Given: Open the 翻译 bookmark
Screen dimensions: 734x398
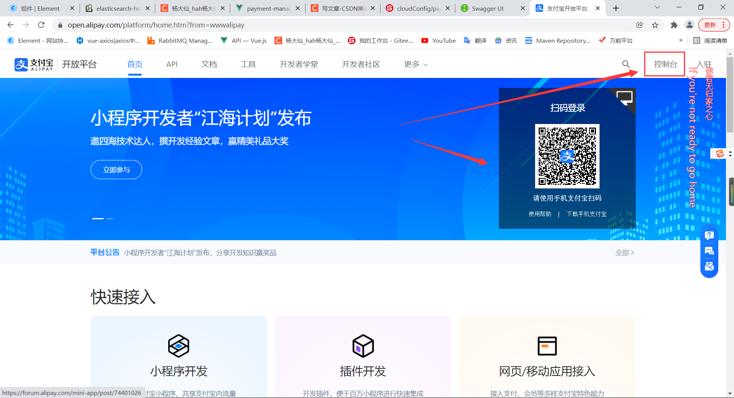Looking at the screenshot, I should pos(475,40).
